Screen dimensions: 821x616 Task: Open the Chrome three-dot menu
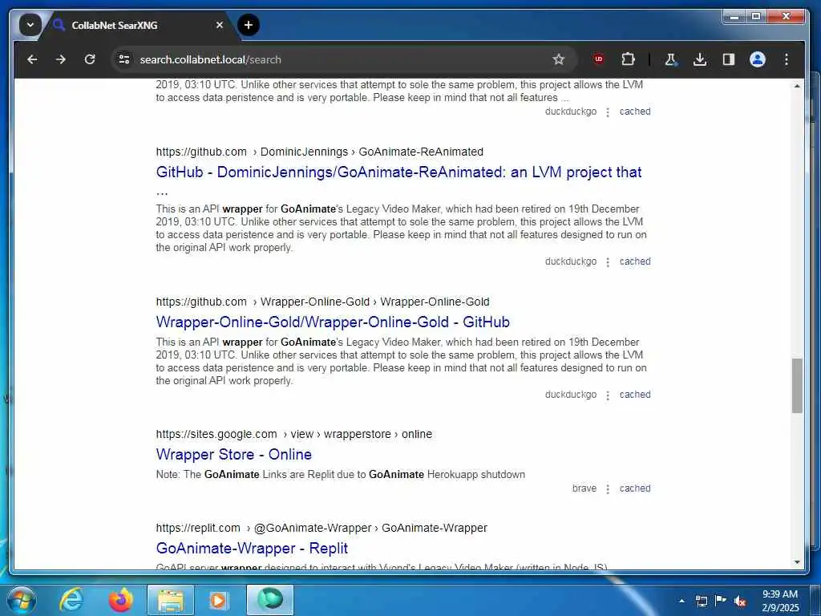point(786,59)
